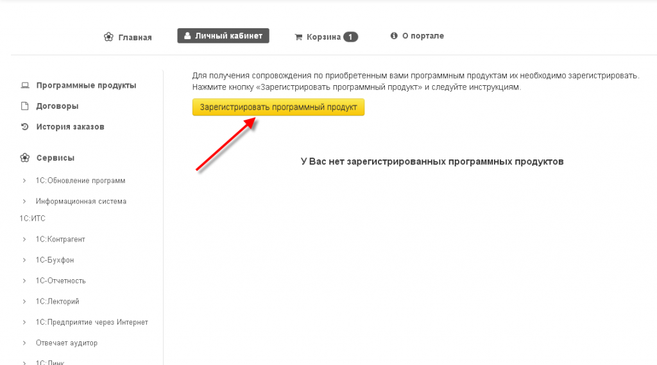Open the О портале menu item
The height and width of the screenshot is (365, 657).
coord(423,36)
